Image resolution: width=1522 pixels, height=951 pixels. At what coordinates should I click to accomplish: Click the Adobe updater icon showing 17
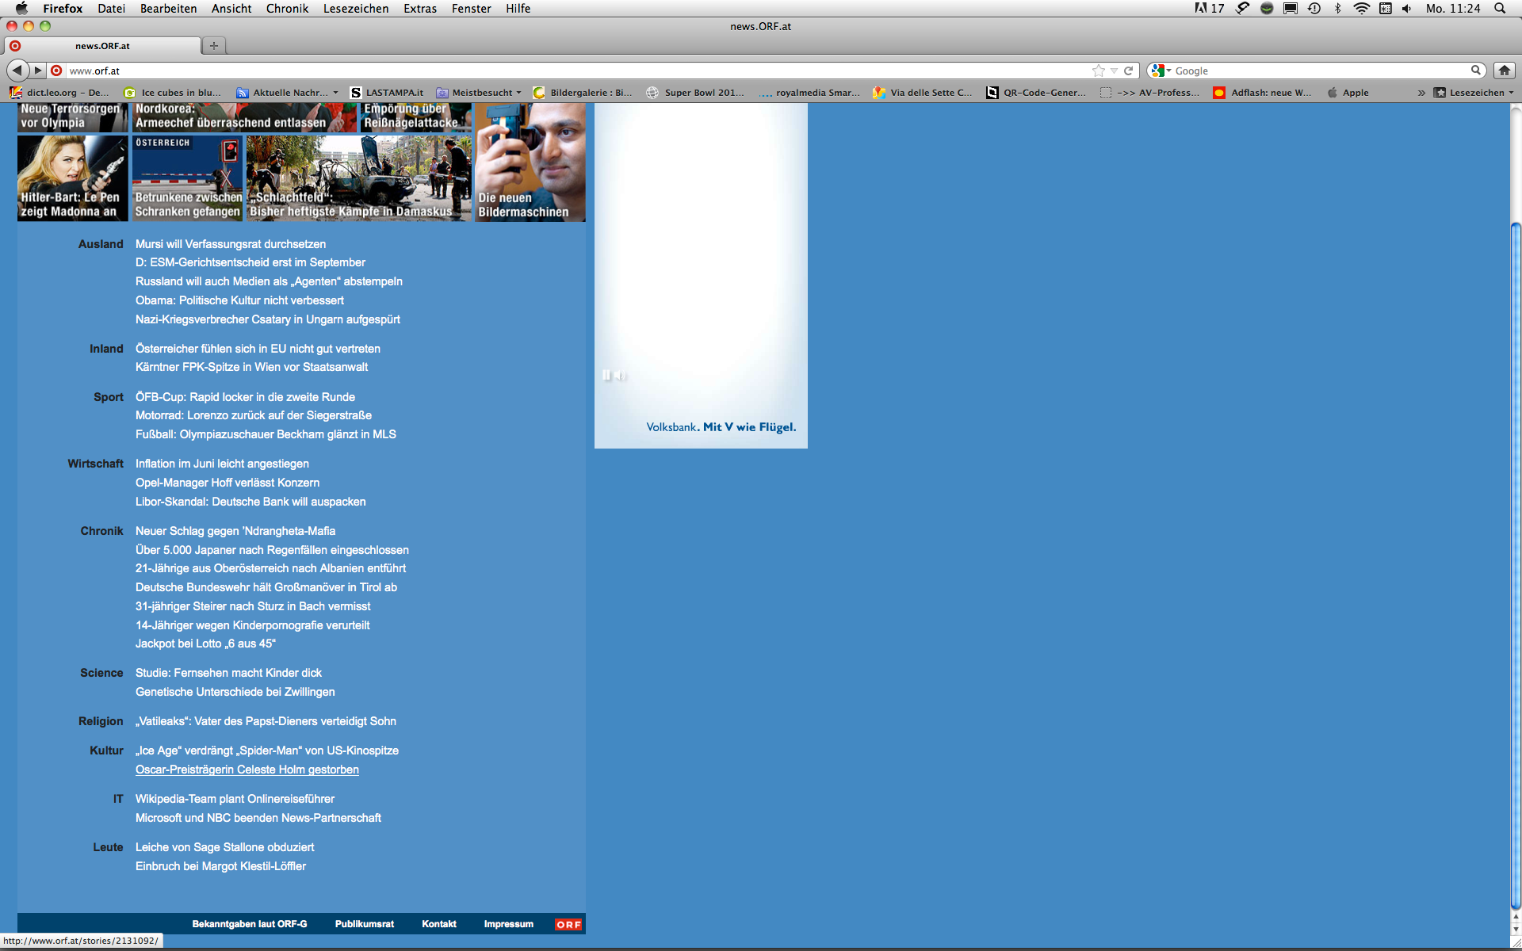click(x=1210, y=8)
